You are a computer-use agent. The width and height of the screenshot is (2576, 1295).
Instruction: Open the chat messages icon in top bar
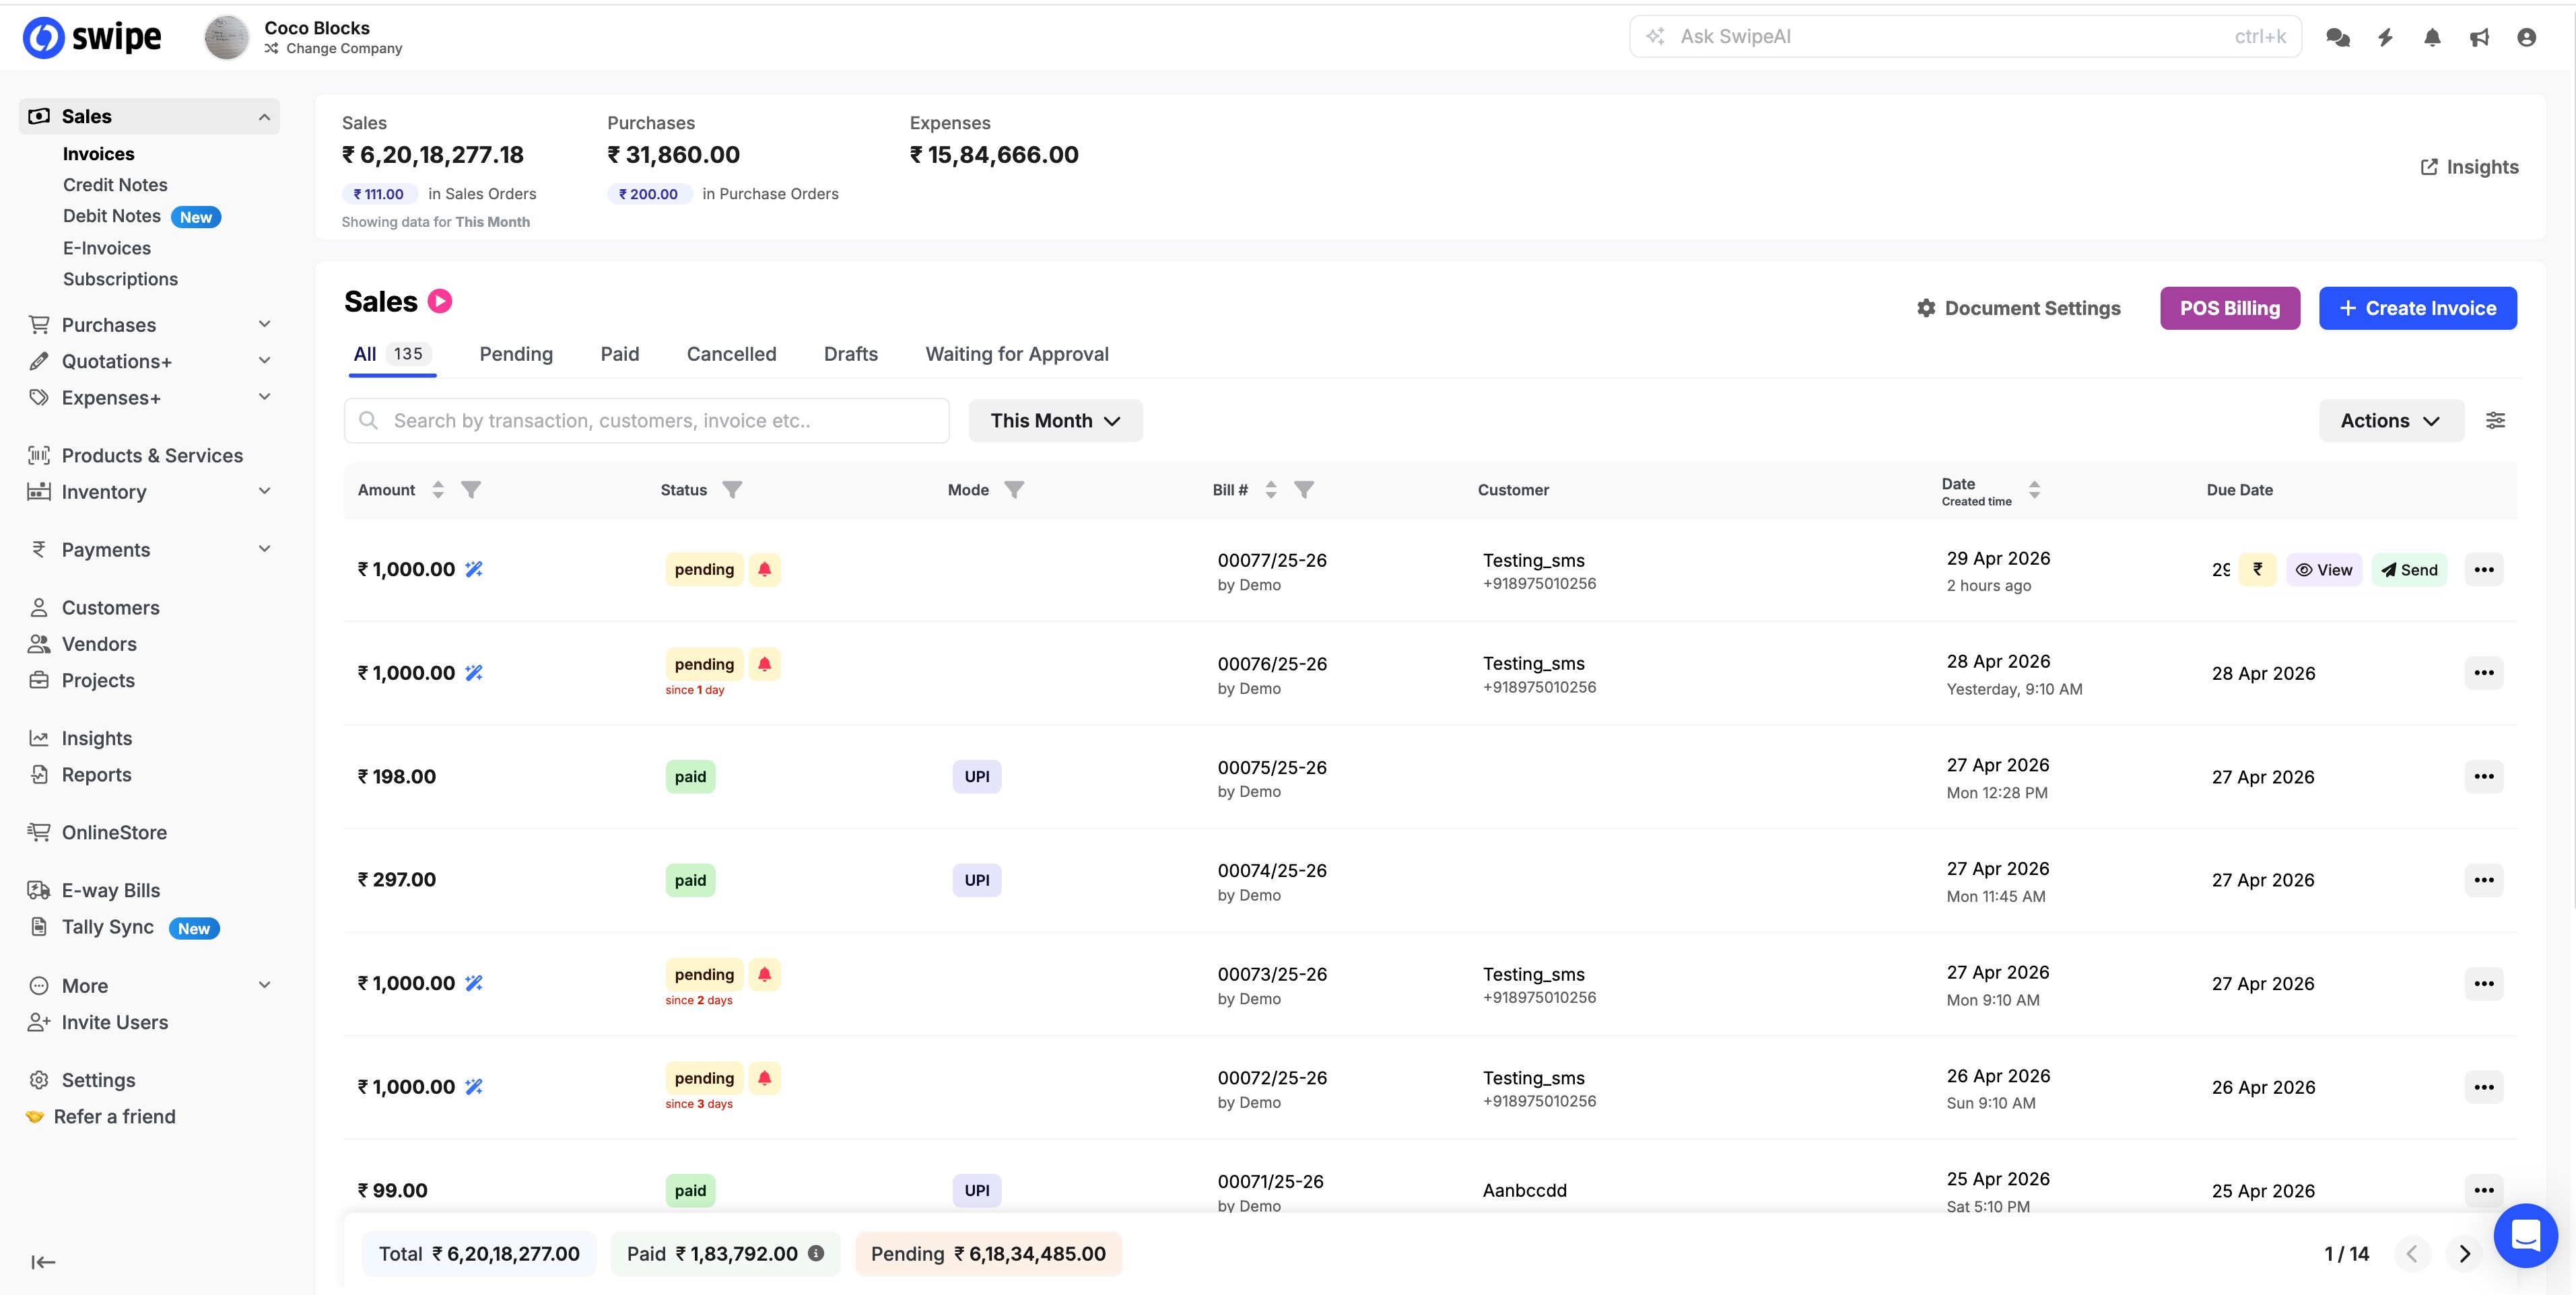pos(2337,37)
